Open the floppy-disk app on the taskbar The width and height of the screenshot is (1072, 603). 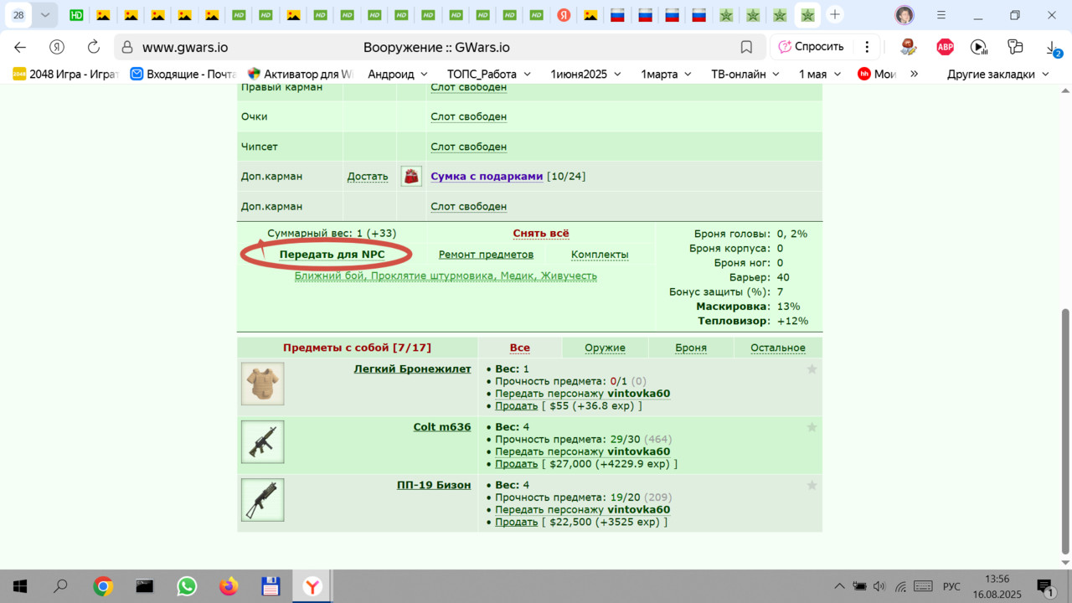(x=270, y=586)
